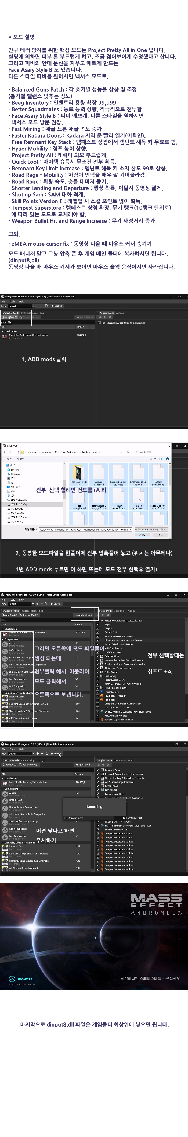This screenshot has height=1137, width=188.
Task: Toggle the Reyes checkbox in the applied mods list
Action: click(x=98, y=624)
